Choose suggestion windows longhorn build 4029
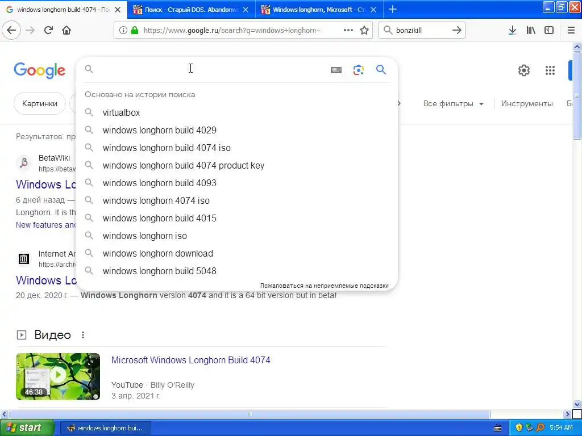Screen dimensions: 582x436 (236, 130)
